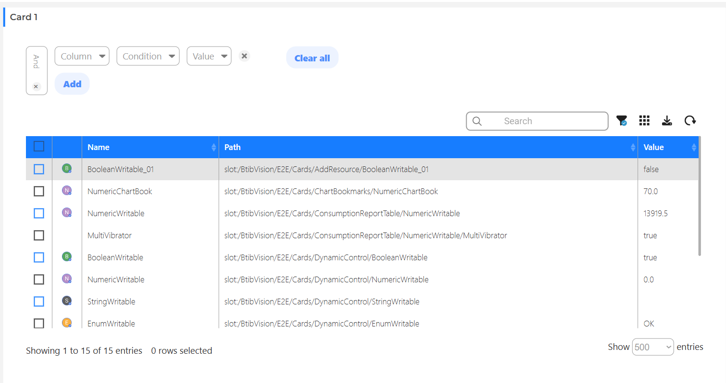
Task: Click the filter funnel icon
Action: pos(622,121)
